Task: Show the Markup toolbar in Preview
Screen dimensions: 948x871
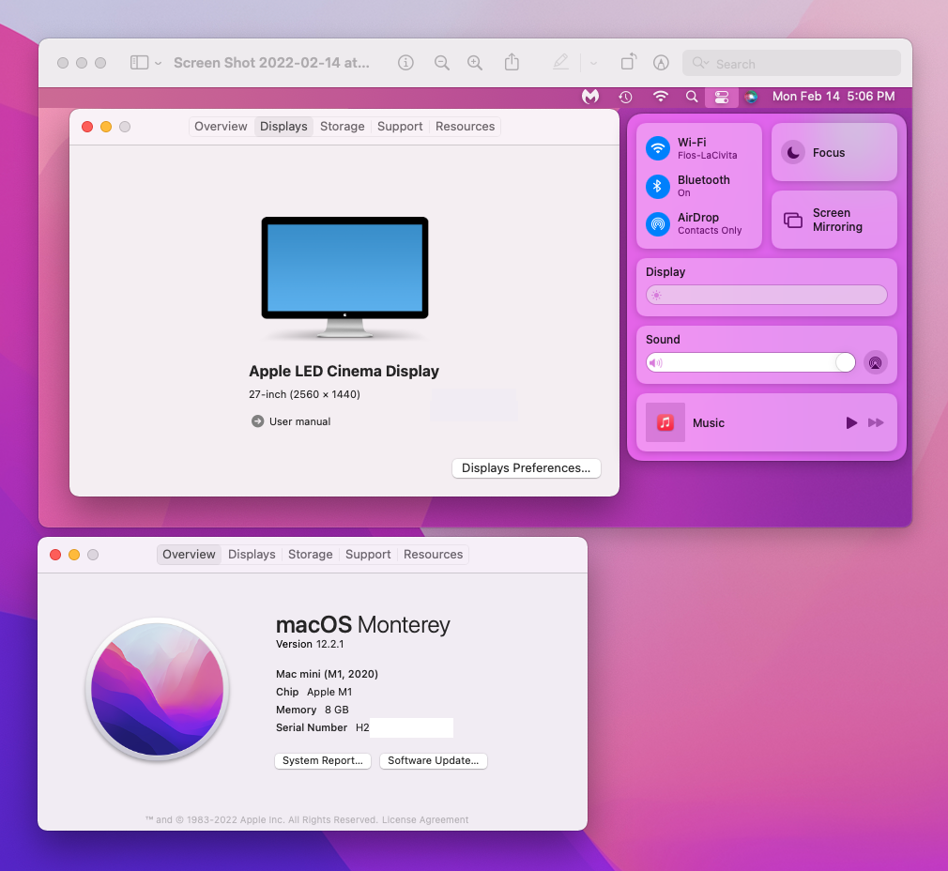Action: tap(662, 63)
